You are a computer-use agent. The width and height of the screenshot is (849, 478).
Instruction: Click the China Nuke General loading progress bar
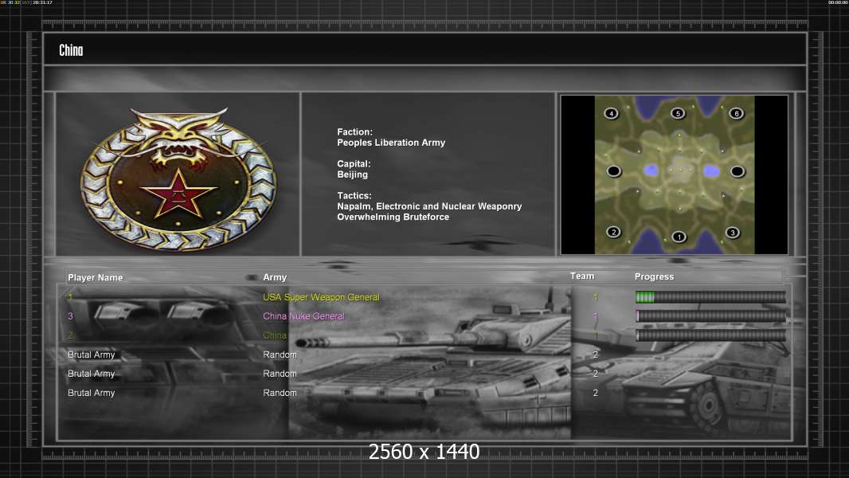pos(710,316)
